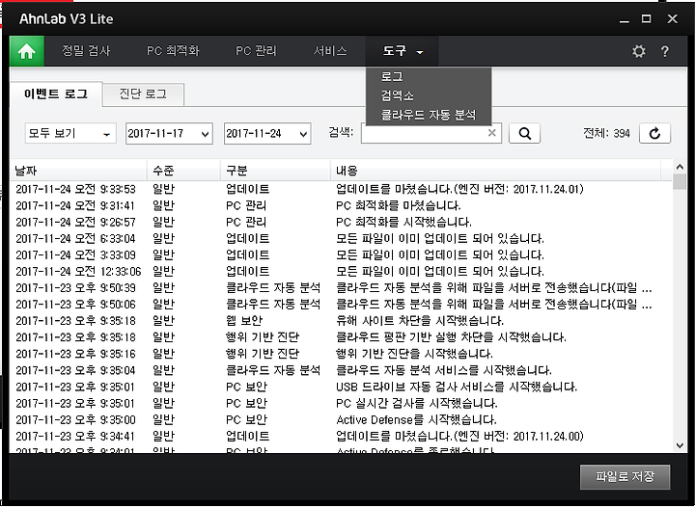Viewport: 695px width, 508px height.
Task: Open settings with the gear icon
Action: pyautogui.click(x=638, y=51)
